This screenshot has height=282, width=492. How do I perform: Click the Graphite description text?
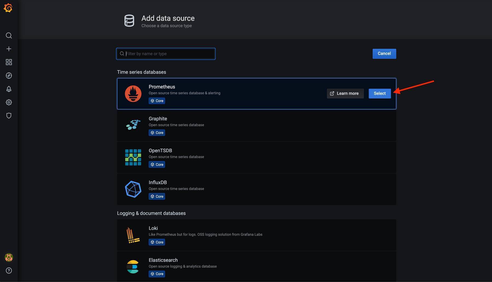point(176,125)
